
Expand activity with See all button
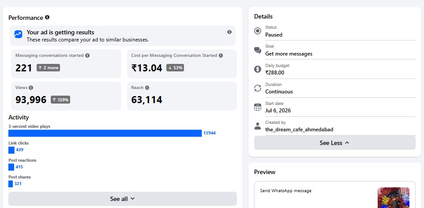(x=123, y=199)
